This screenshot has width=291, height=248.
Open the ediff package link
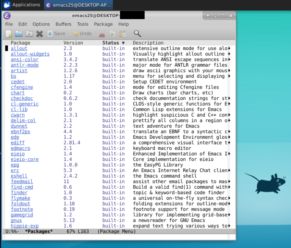point(17,143)
